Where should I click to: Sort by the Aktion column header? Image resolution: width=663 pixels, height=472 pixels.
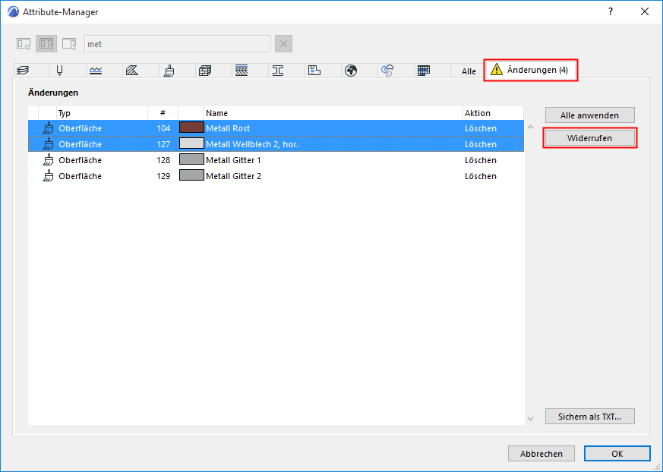[493, 113]
